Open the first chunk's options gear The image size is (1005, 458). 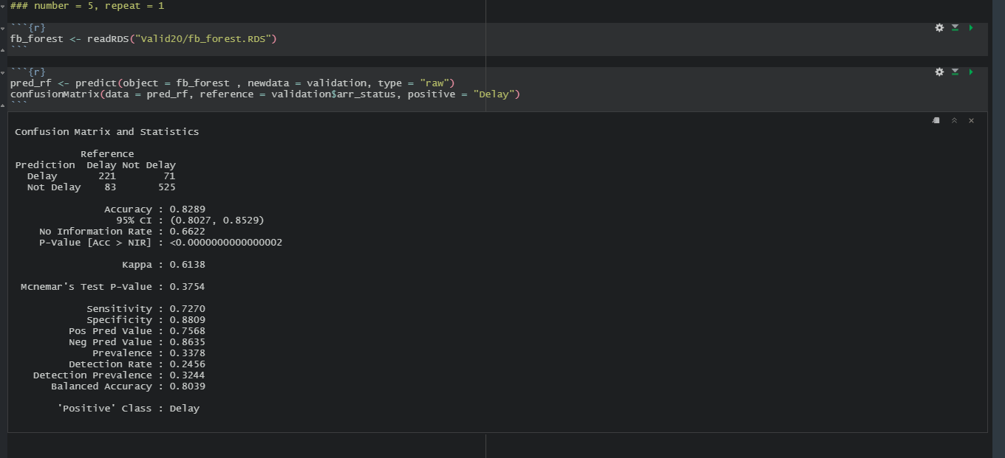point(939,27)
